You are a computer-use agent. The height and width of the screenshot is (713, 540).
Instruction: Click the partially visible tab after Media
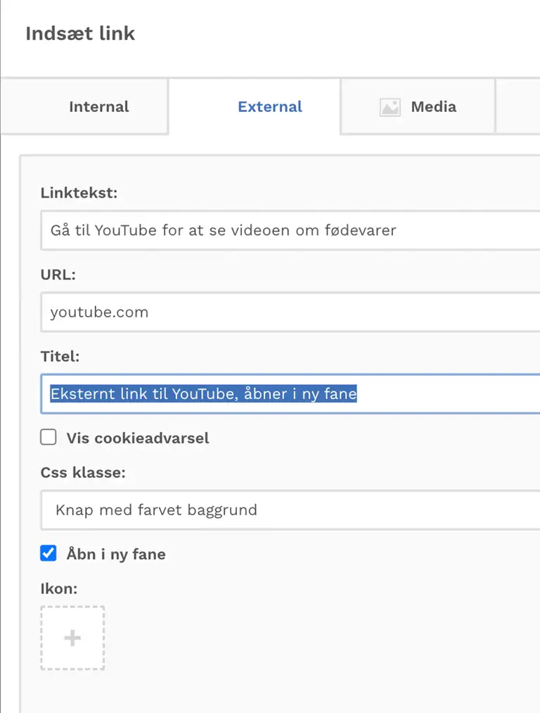[518, 107]
